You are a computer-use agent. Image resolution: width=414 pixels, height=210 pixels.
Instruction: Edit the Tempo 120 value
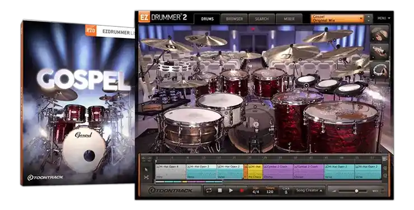270,191
